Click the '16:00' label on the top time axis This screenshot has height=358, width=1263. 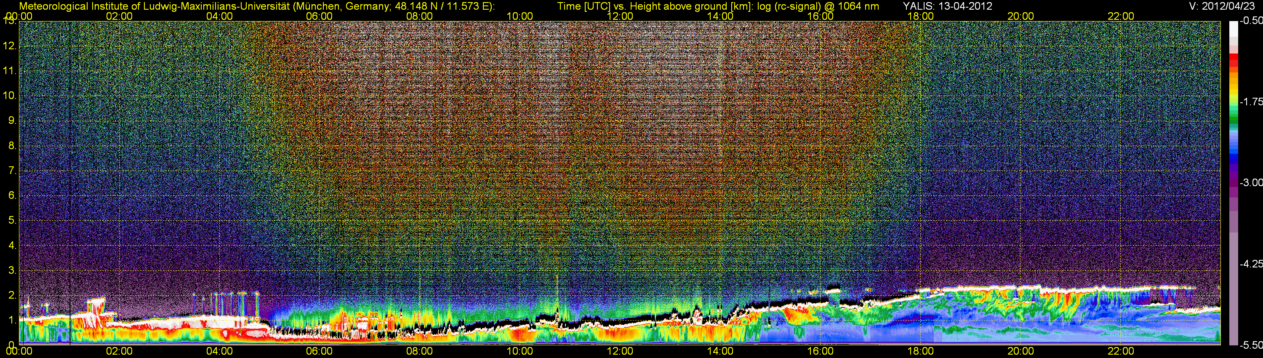[820, 16]
